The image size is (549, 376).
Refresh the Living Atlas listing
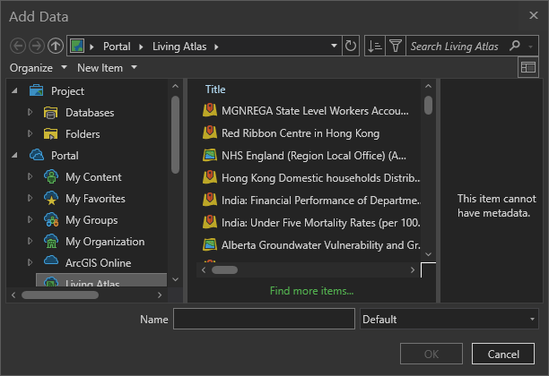[351, 46]
